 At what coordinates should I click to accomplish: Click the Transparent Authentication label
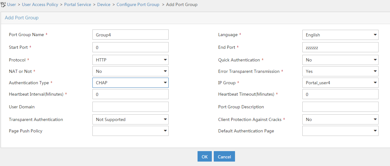[36, 119]
